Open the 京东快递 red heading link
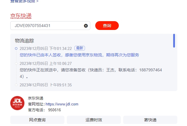Screen dimensions: 187x126 (x=21, y=16)
